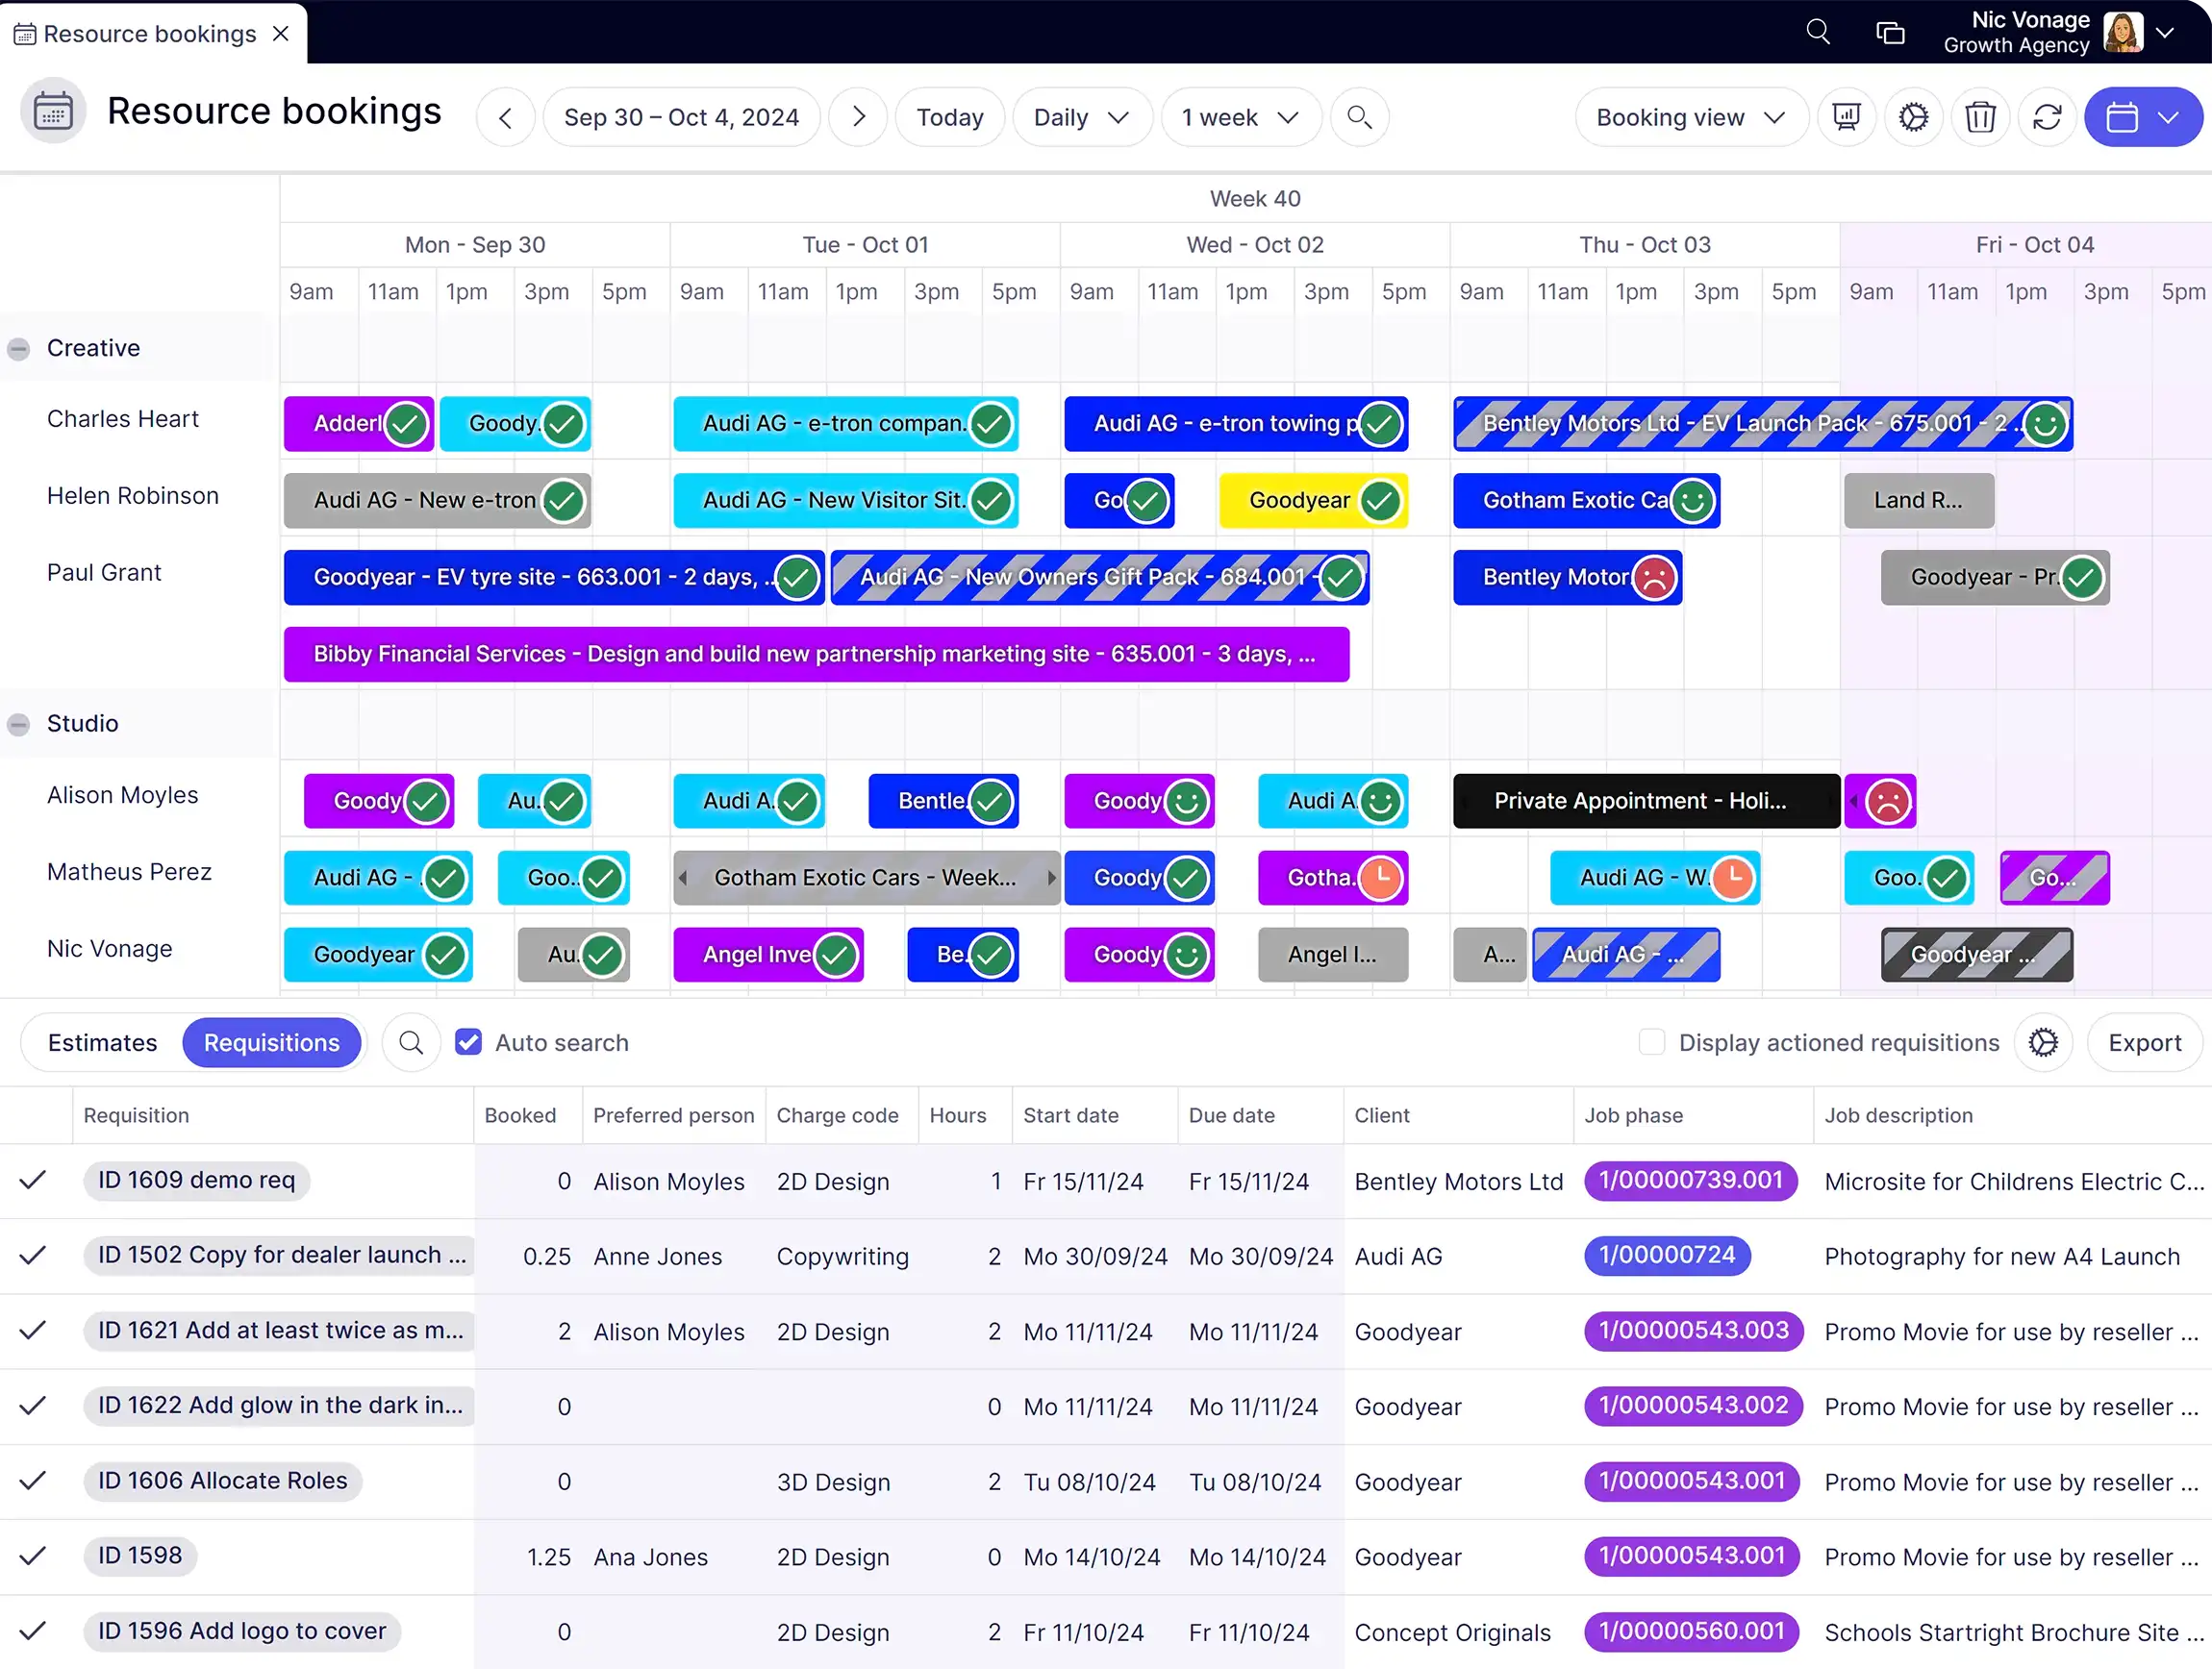The image size is (2212, 1669).
Task: Click the blue new booking calendar button
Action: tap(2121, 118)
